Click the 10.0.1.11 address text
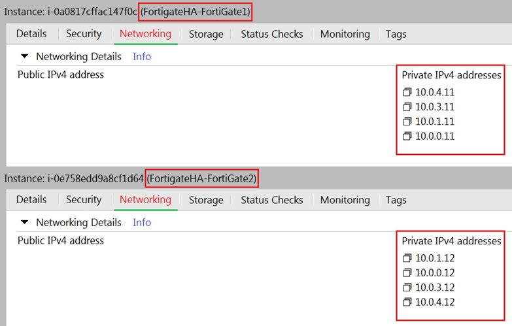 point(435,122)
